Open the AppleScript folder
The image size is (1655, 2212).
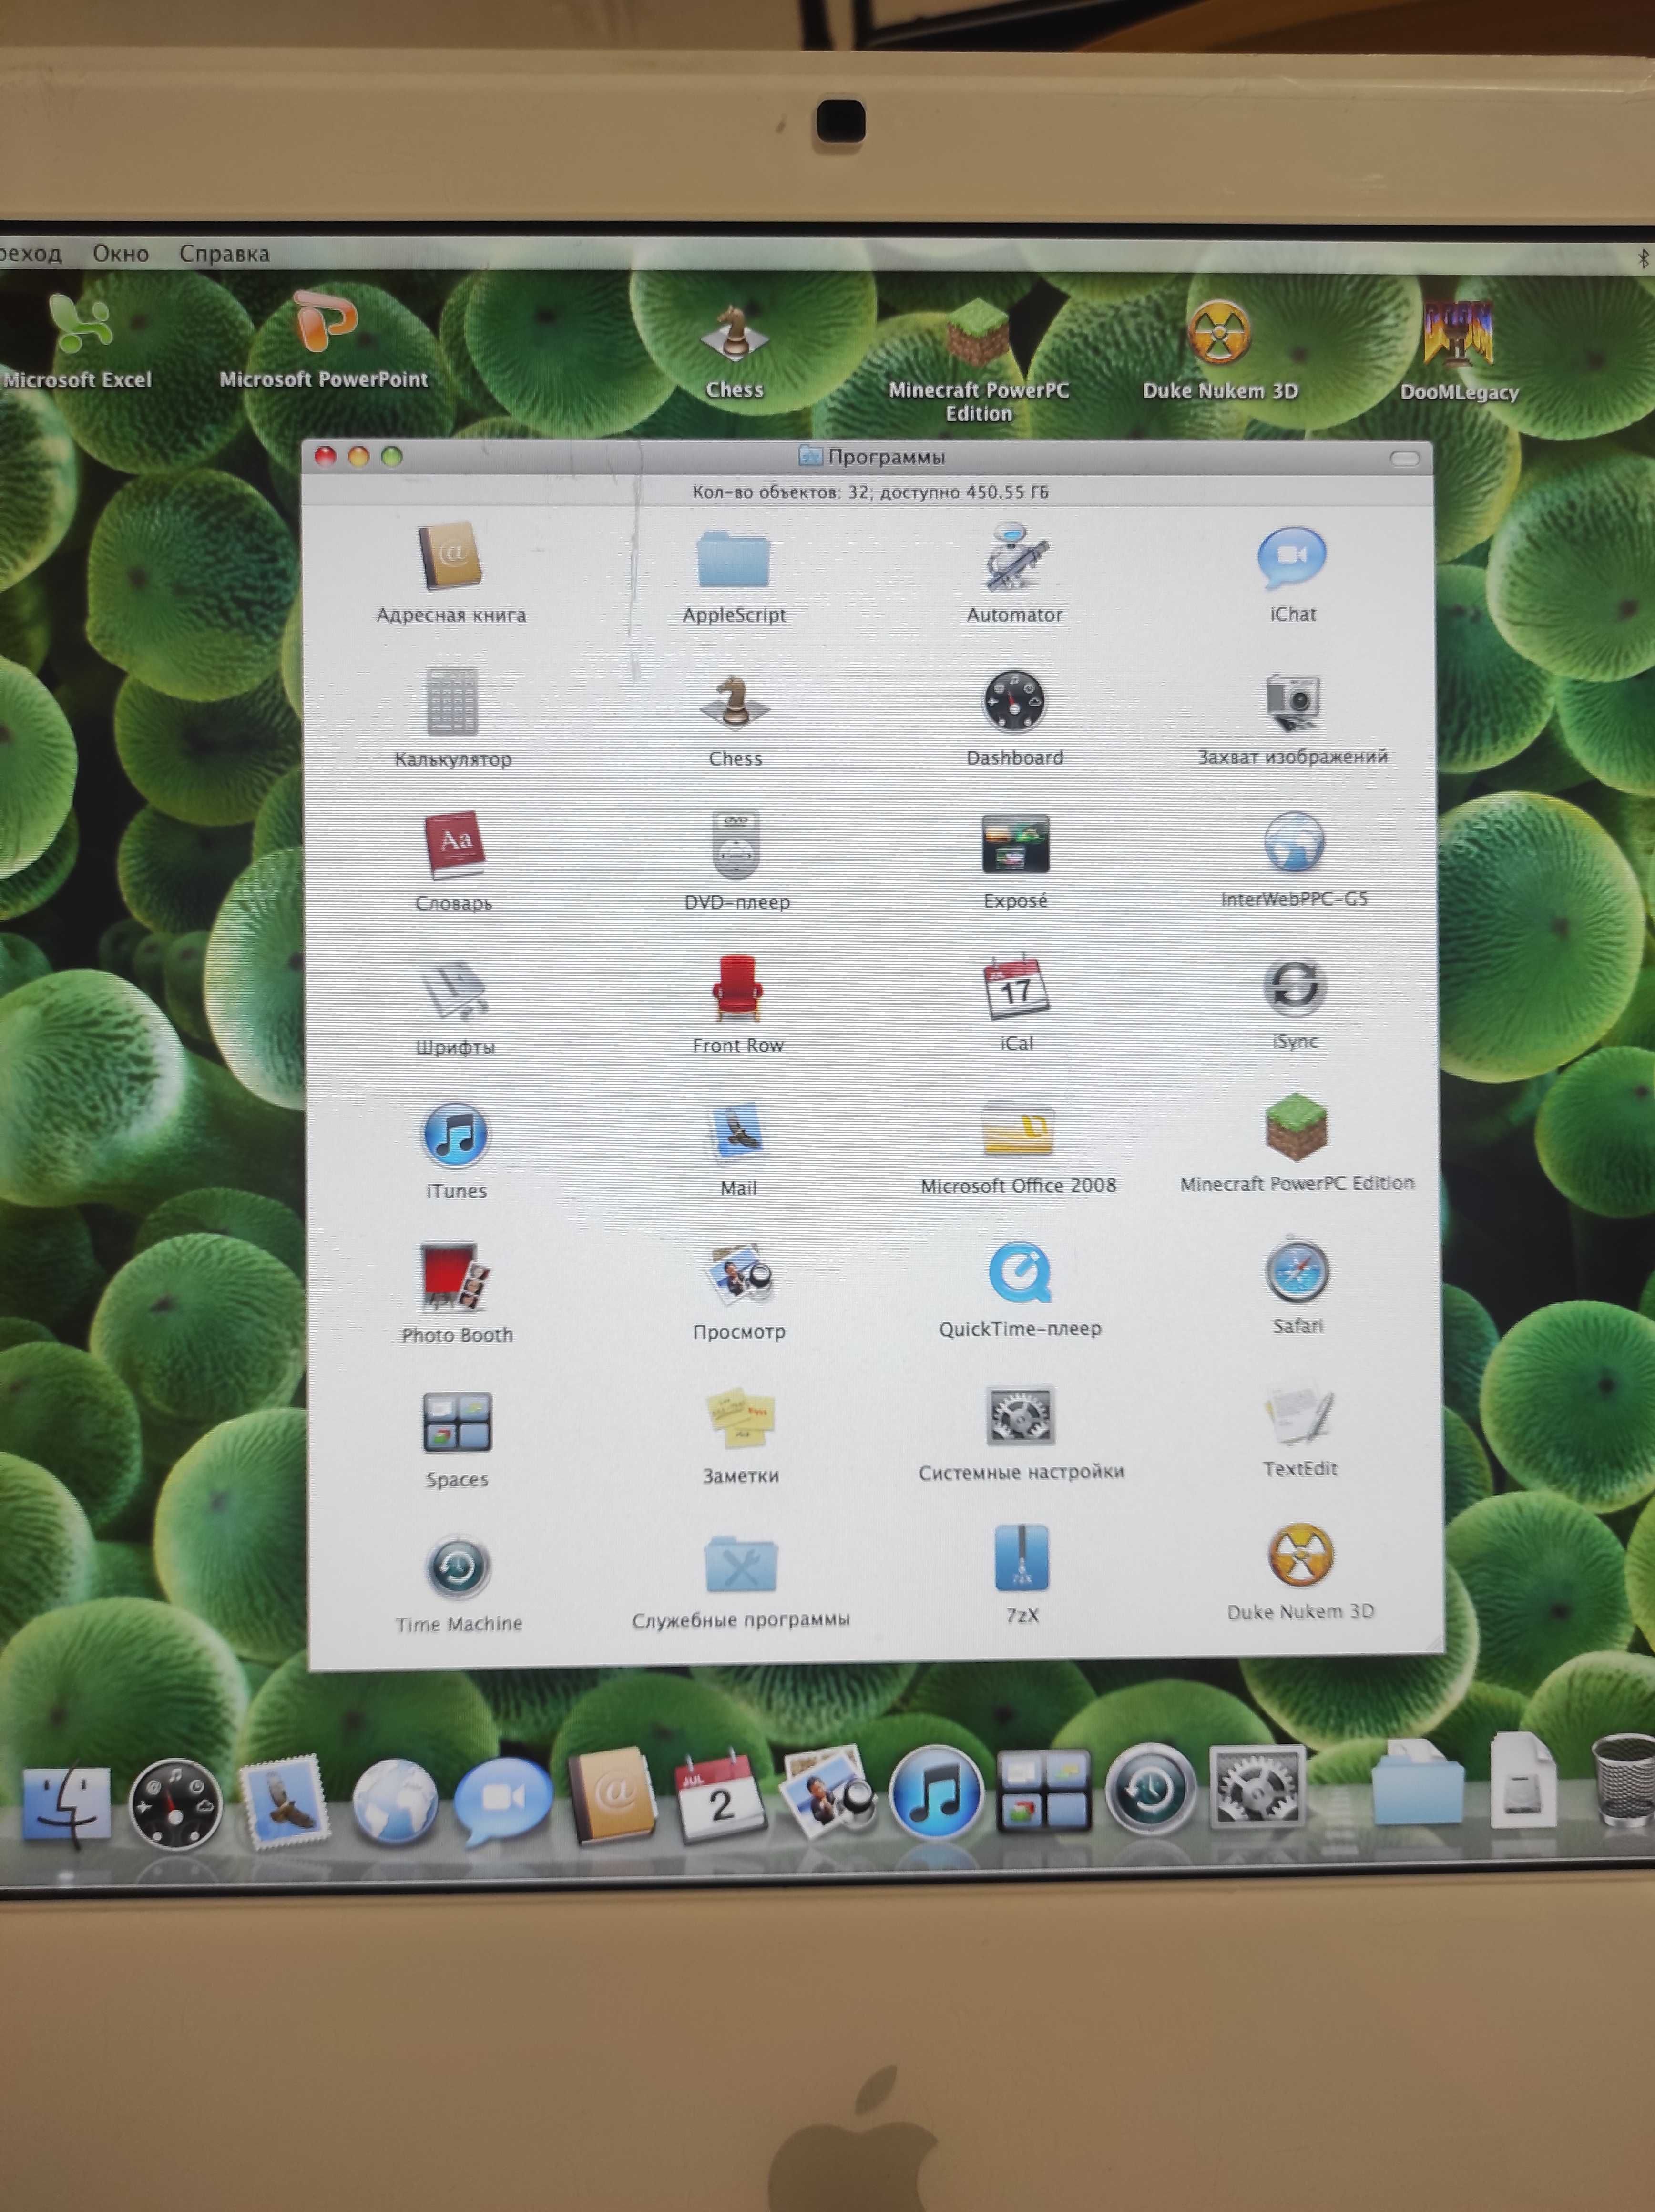point(734,559)
